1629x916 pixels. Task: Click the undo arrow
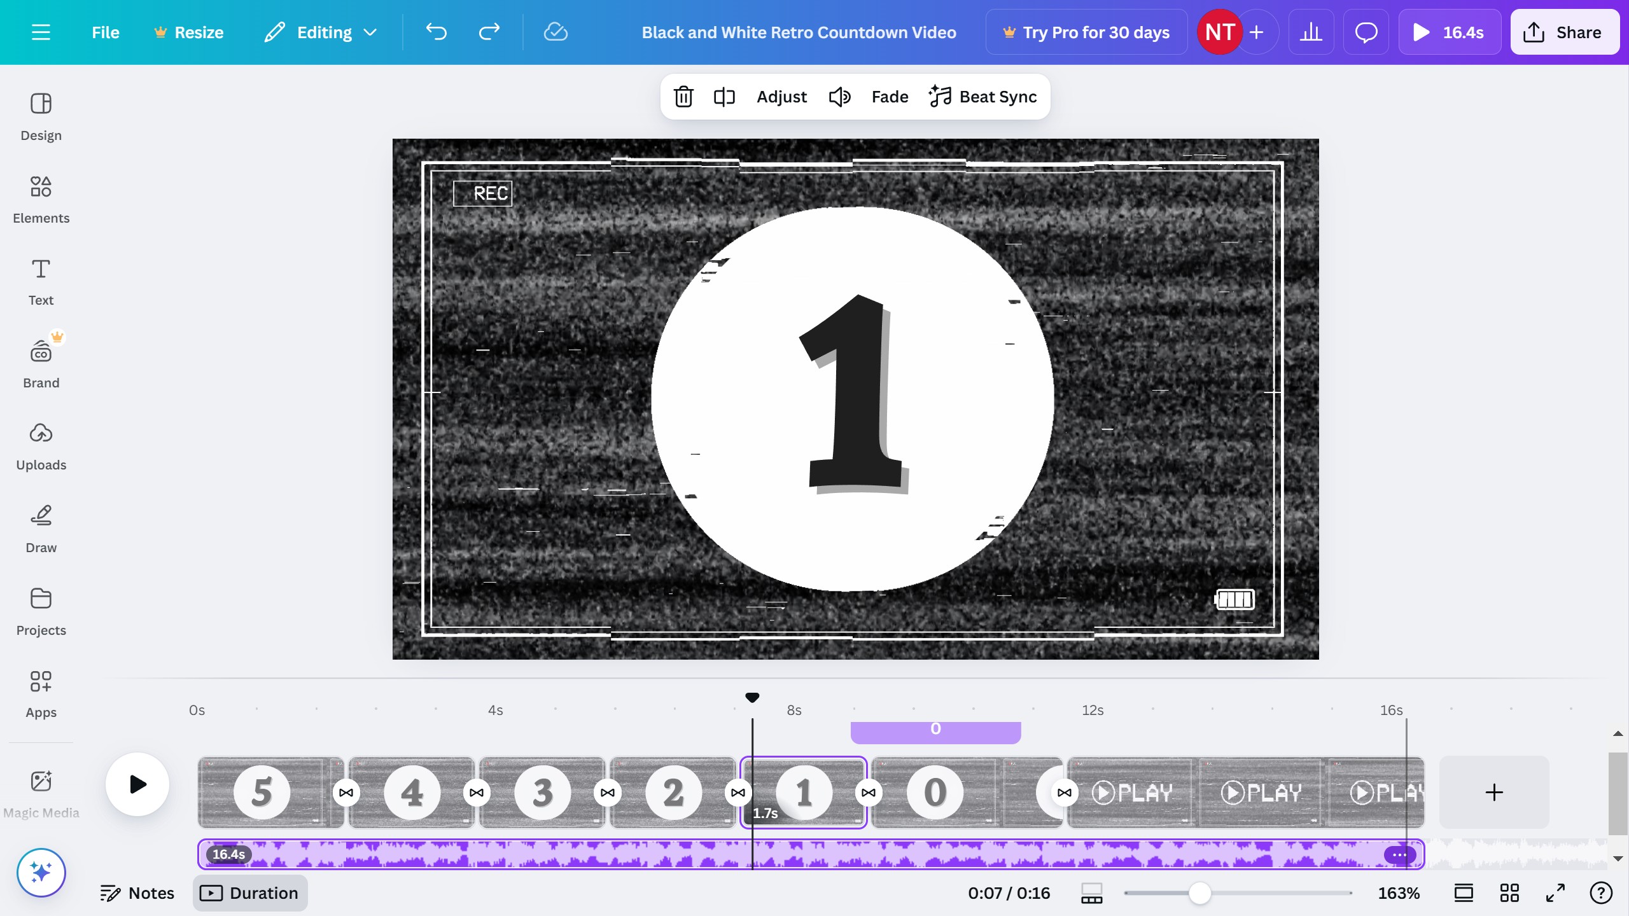(437, 32)
